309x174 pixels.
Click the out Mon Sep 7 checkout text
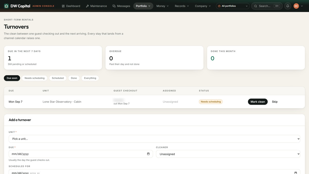(122, 104)
